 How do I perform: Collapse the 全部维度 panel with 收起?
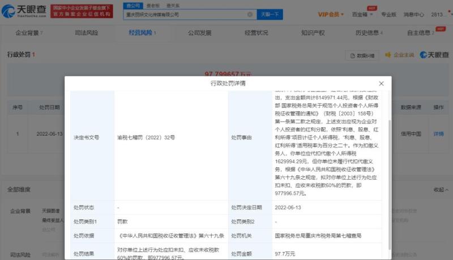(438, 189)
